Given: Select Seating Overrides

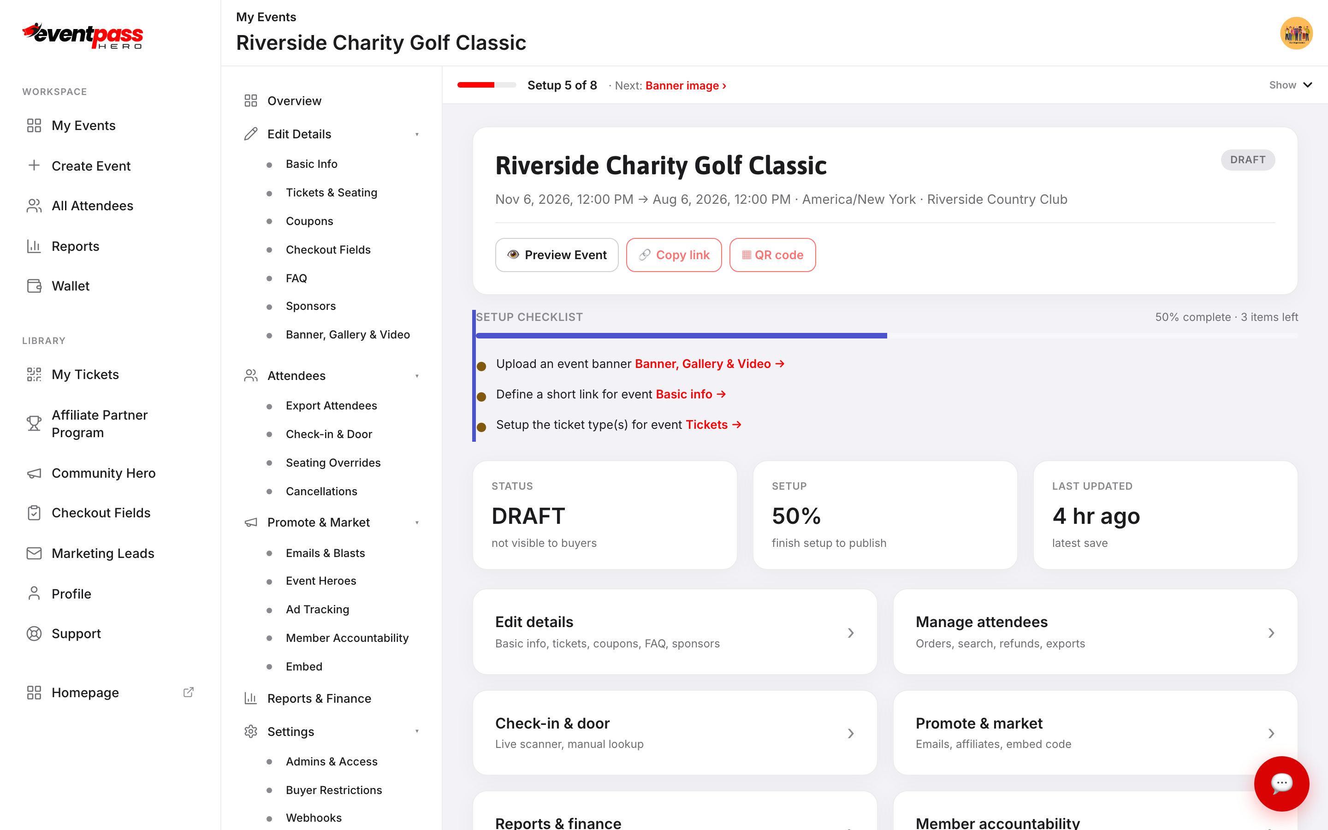Looking at the screenshot, I should point(333,463).
